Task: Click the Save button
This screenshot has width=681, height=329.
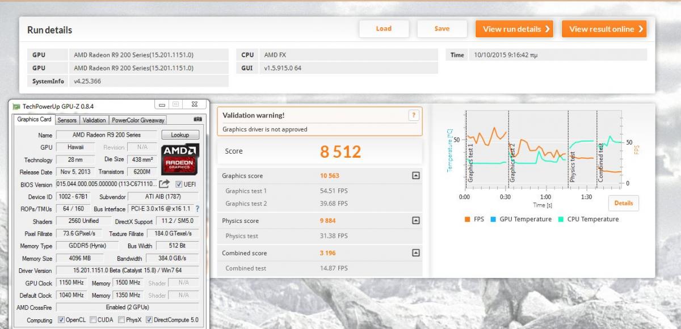Action: (x=442, y=29)
